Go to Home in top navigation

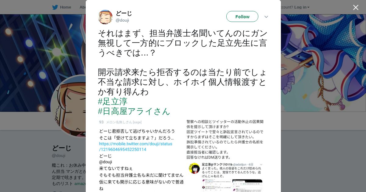pos(65,7)
